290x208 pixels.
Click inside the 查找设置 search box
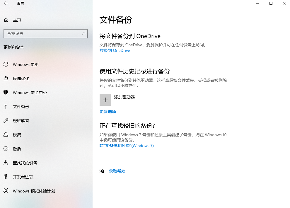pyautogui.click(x=44, y=34)
